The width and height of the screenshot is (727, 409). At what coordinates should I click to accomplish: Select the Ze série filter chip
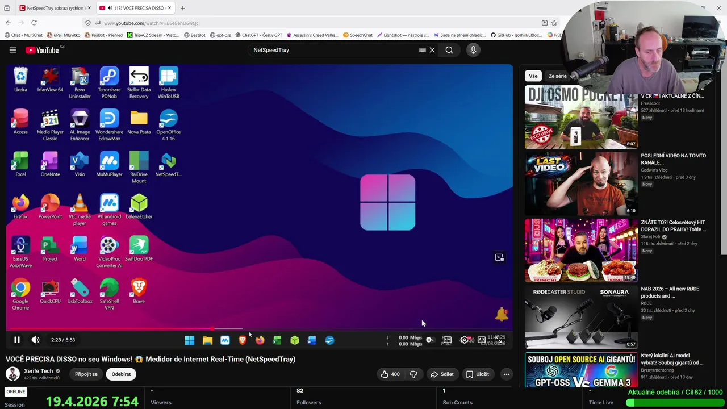click(x=558, y=76)
